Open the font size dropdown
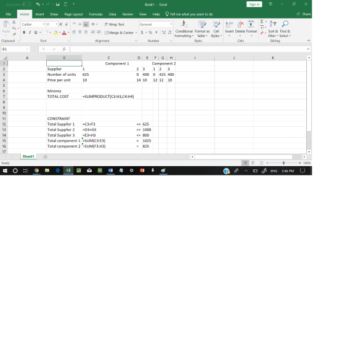The height and width of the screenshot is (344, 345). point(57,24)
